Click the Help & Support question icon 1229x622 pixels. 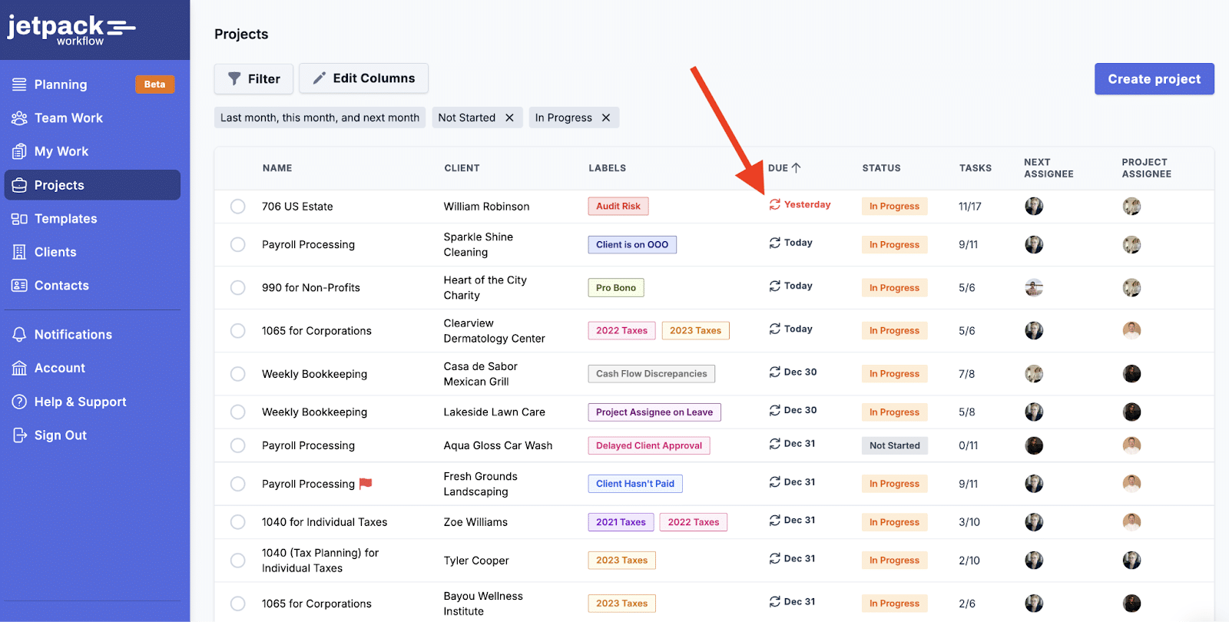pos(19,402)
